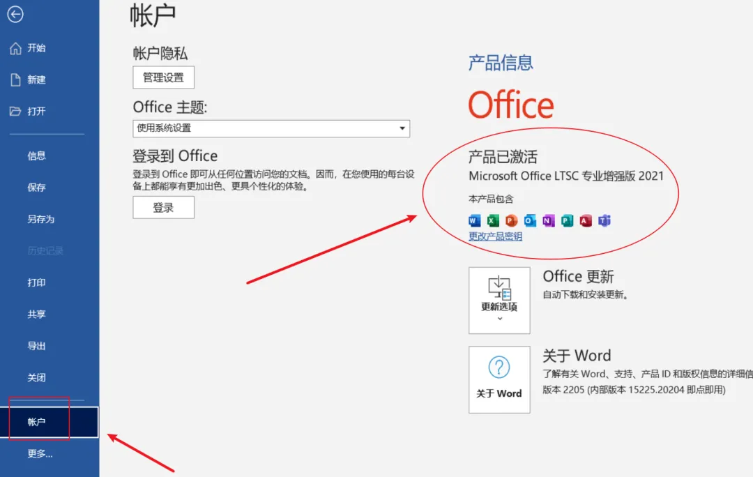Viewport: 753px width, 477px height.
Task: Select the 帐户 menu item
Action: [50, 422]
